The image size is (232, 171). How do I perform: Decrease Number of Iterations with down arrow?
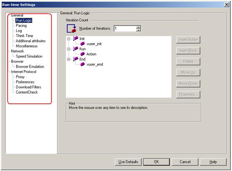click(139, 30)
